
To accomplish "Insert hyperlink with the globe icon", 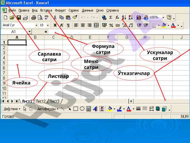I will tap(104, 17).
